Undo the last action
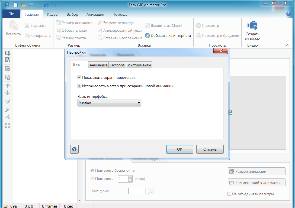295x208 pixels. pos(46,5)
